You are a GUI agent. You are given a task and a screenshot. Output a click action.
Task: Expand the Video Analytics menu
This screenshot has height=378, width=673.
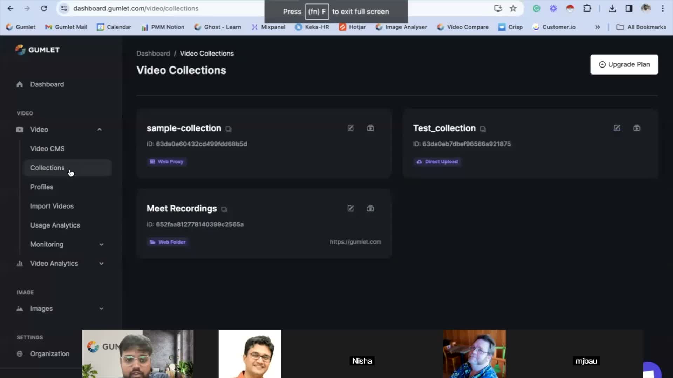101,264
